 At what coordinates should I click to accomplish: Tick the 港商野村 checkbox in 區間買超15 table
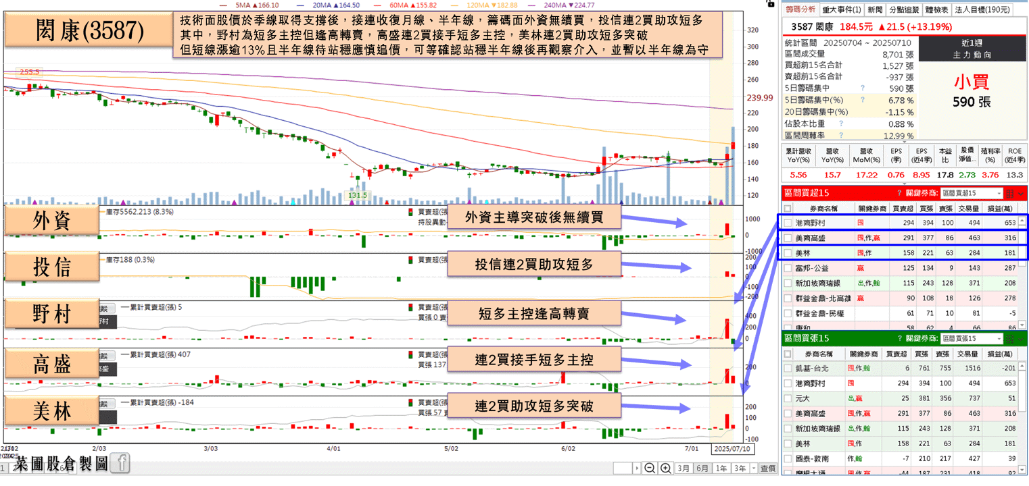[788, 222]
